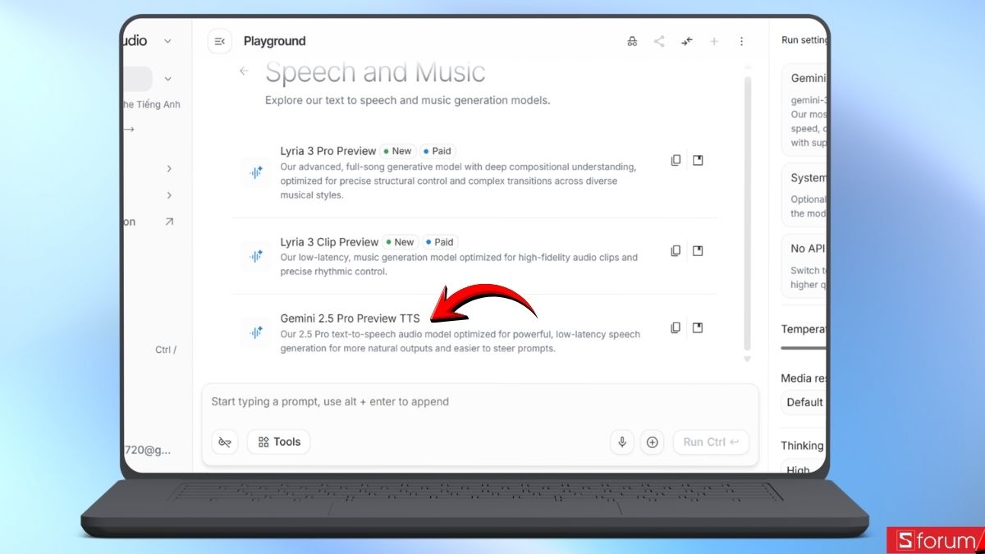Click the Playground title in header

point(274,41)
